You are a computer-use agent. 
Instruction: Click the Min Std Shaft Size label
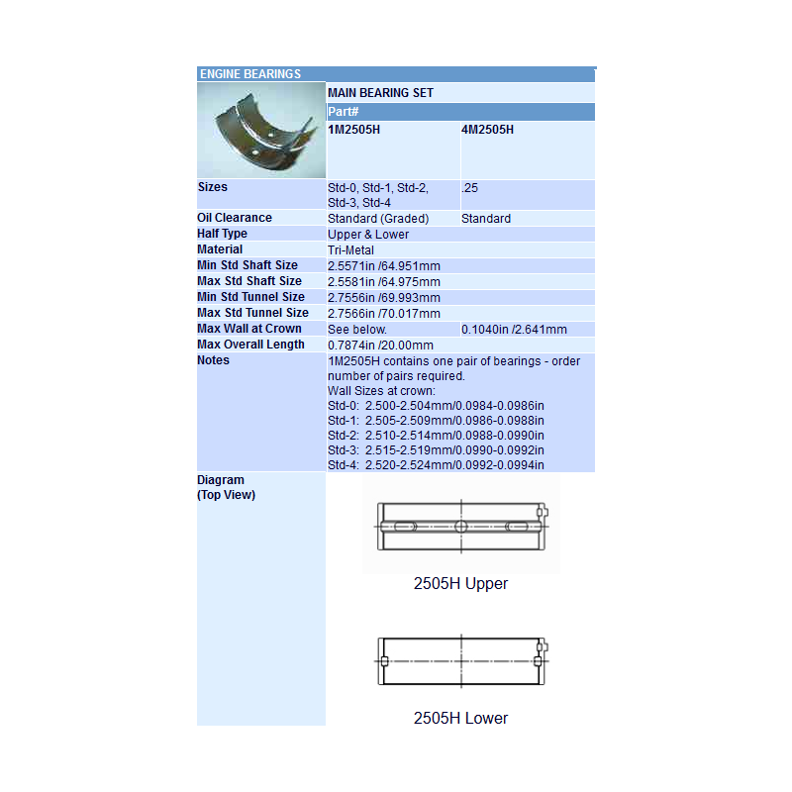(x=247, y=265)
